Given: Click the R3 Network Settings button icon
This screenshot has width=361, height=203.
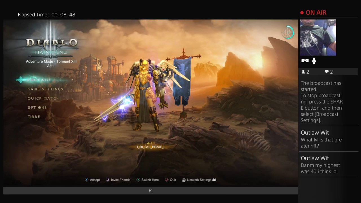Looking at the screenshot, I should coord(184,180).
